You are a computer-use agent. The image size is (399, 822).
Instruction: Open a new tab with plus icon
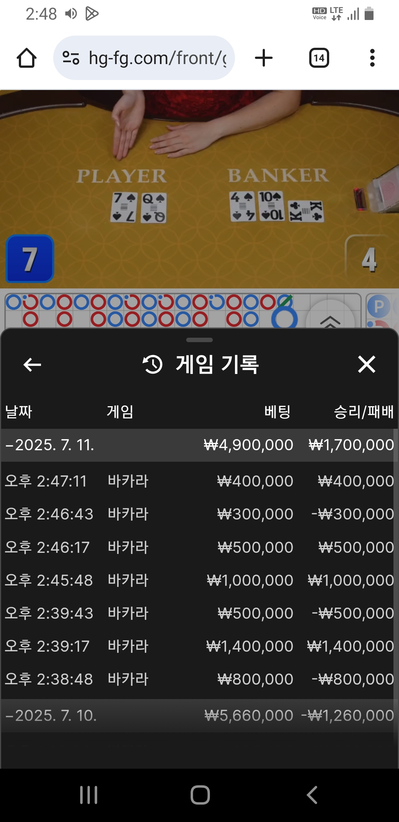[x=264, y=58]
